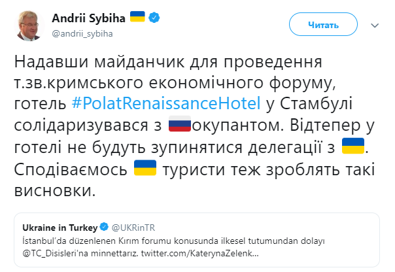
Task: Click the Ukrainian flag after "делегації з"
Action: (353, 145)
